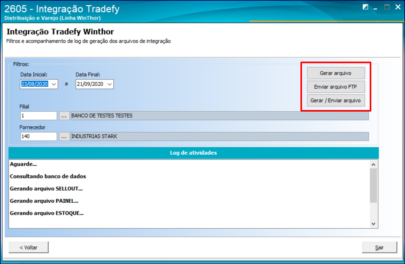The image size is (405, 264).
Task: Maximize the Integração Tradefy window
Action: click(x=387, y=7)
